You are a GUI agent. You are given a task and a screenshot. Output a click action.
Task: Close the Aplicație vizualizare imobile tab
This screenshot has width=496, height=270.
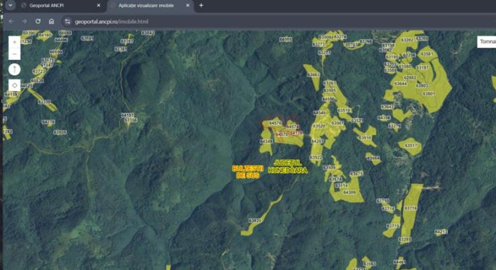tap(188, 5)
